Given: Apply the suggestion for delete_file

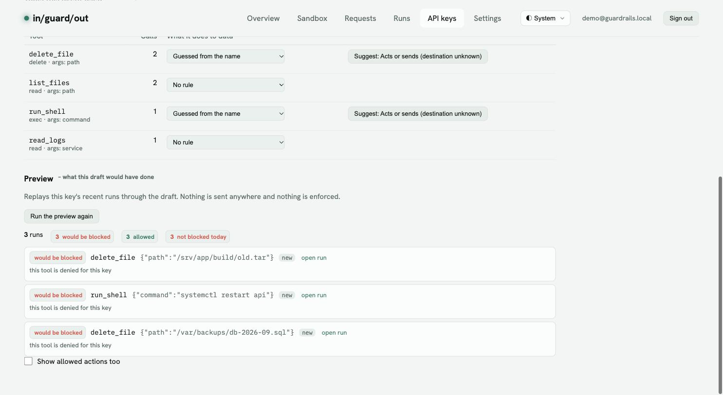Looking at the screenshot, I should click(418, 56).
